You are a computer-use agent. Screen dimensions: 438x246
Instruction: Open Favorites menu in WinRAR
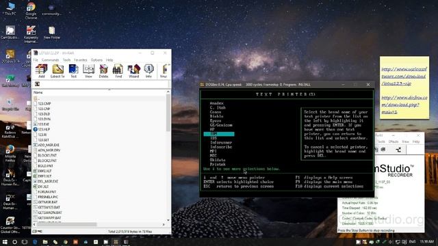[81, 60]
